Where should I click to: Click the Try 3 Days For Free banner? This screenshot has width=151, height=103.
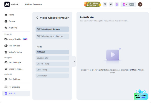point(92,4)
